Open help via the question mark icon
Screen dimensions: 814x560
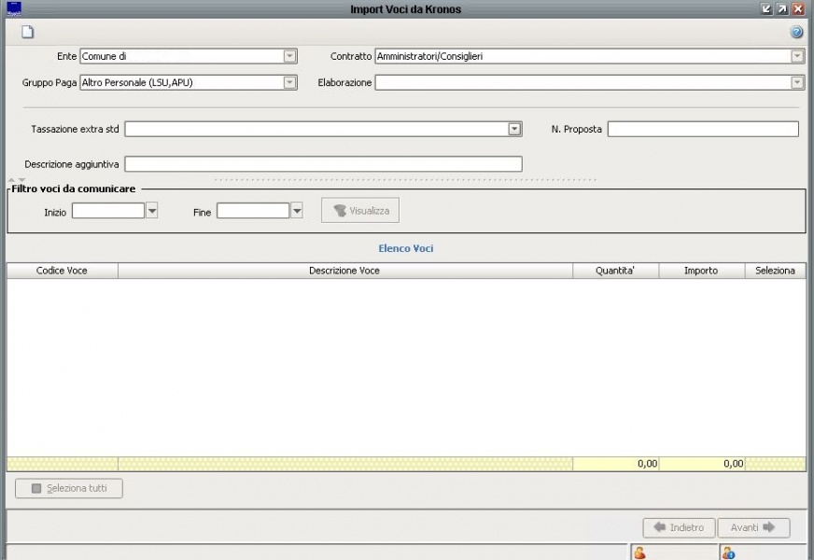[796, 33]
